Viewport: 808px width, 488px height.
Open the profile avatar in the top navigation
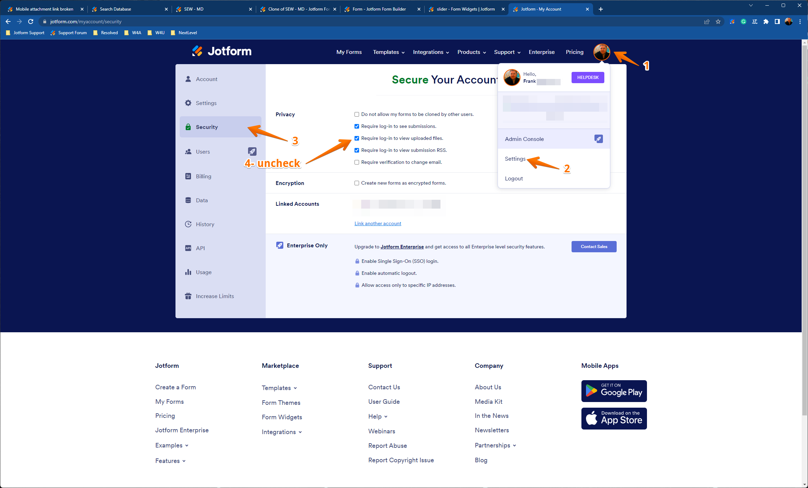(602, 52)
